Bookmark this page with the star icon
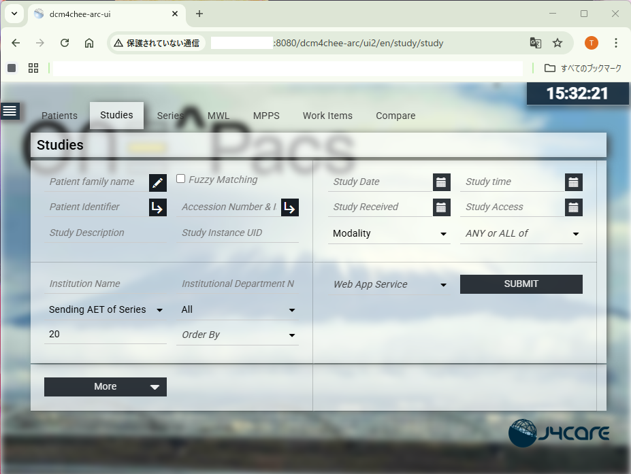Viewport: 631px width, 474px height. (x=557, y=43)
